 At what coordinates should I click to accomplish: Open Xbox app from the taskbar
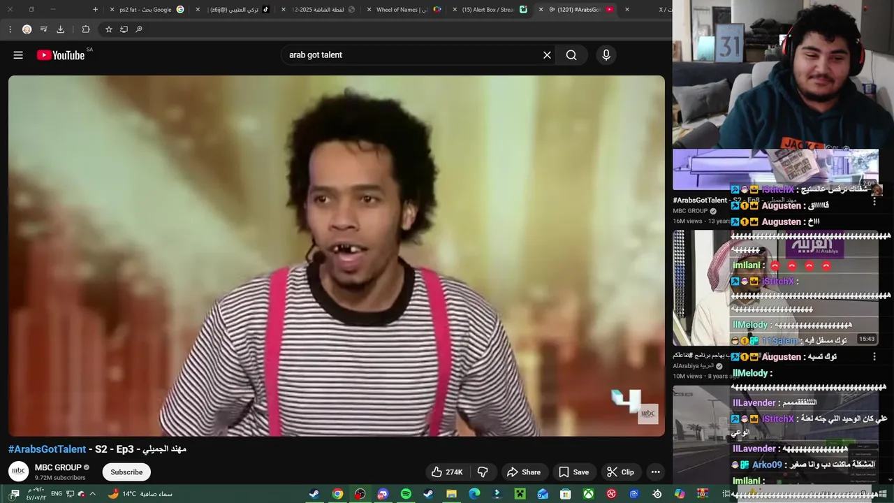[x=588, y=494]
